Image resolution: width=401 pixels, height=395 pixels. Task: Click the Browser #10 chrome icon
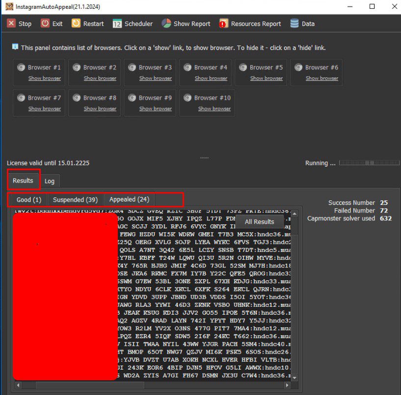click(x=187, y=98)
